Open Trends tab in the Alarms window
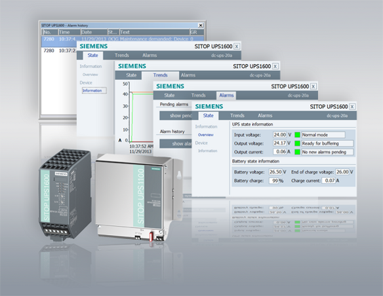This screenshot has width=383, height=296. point(198,96)
